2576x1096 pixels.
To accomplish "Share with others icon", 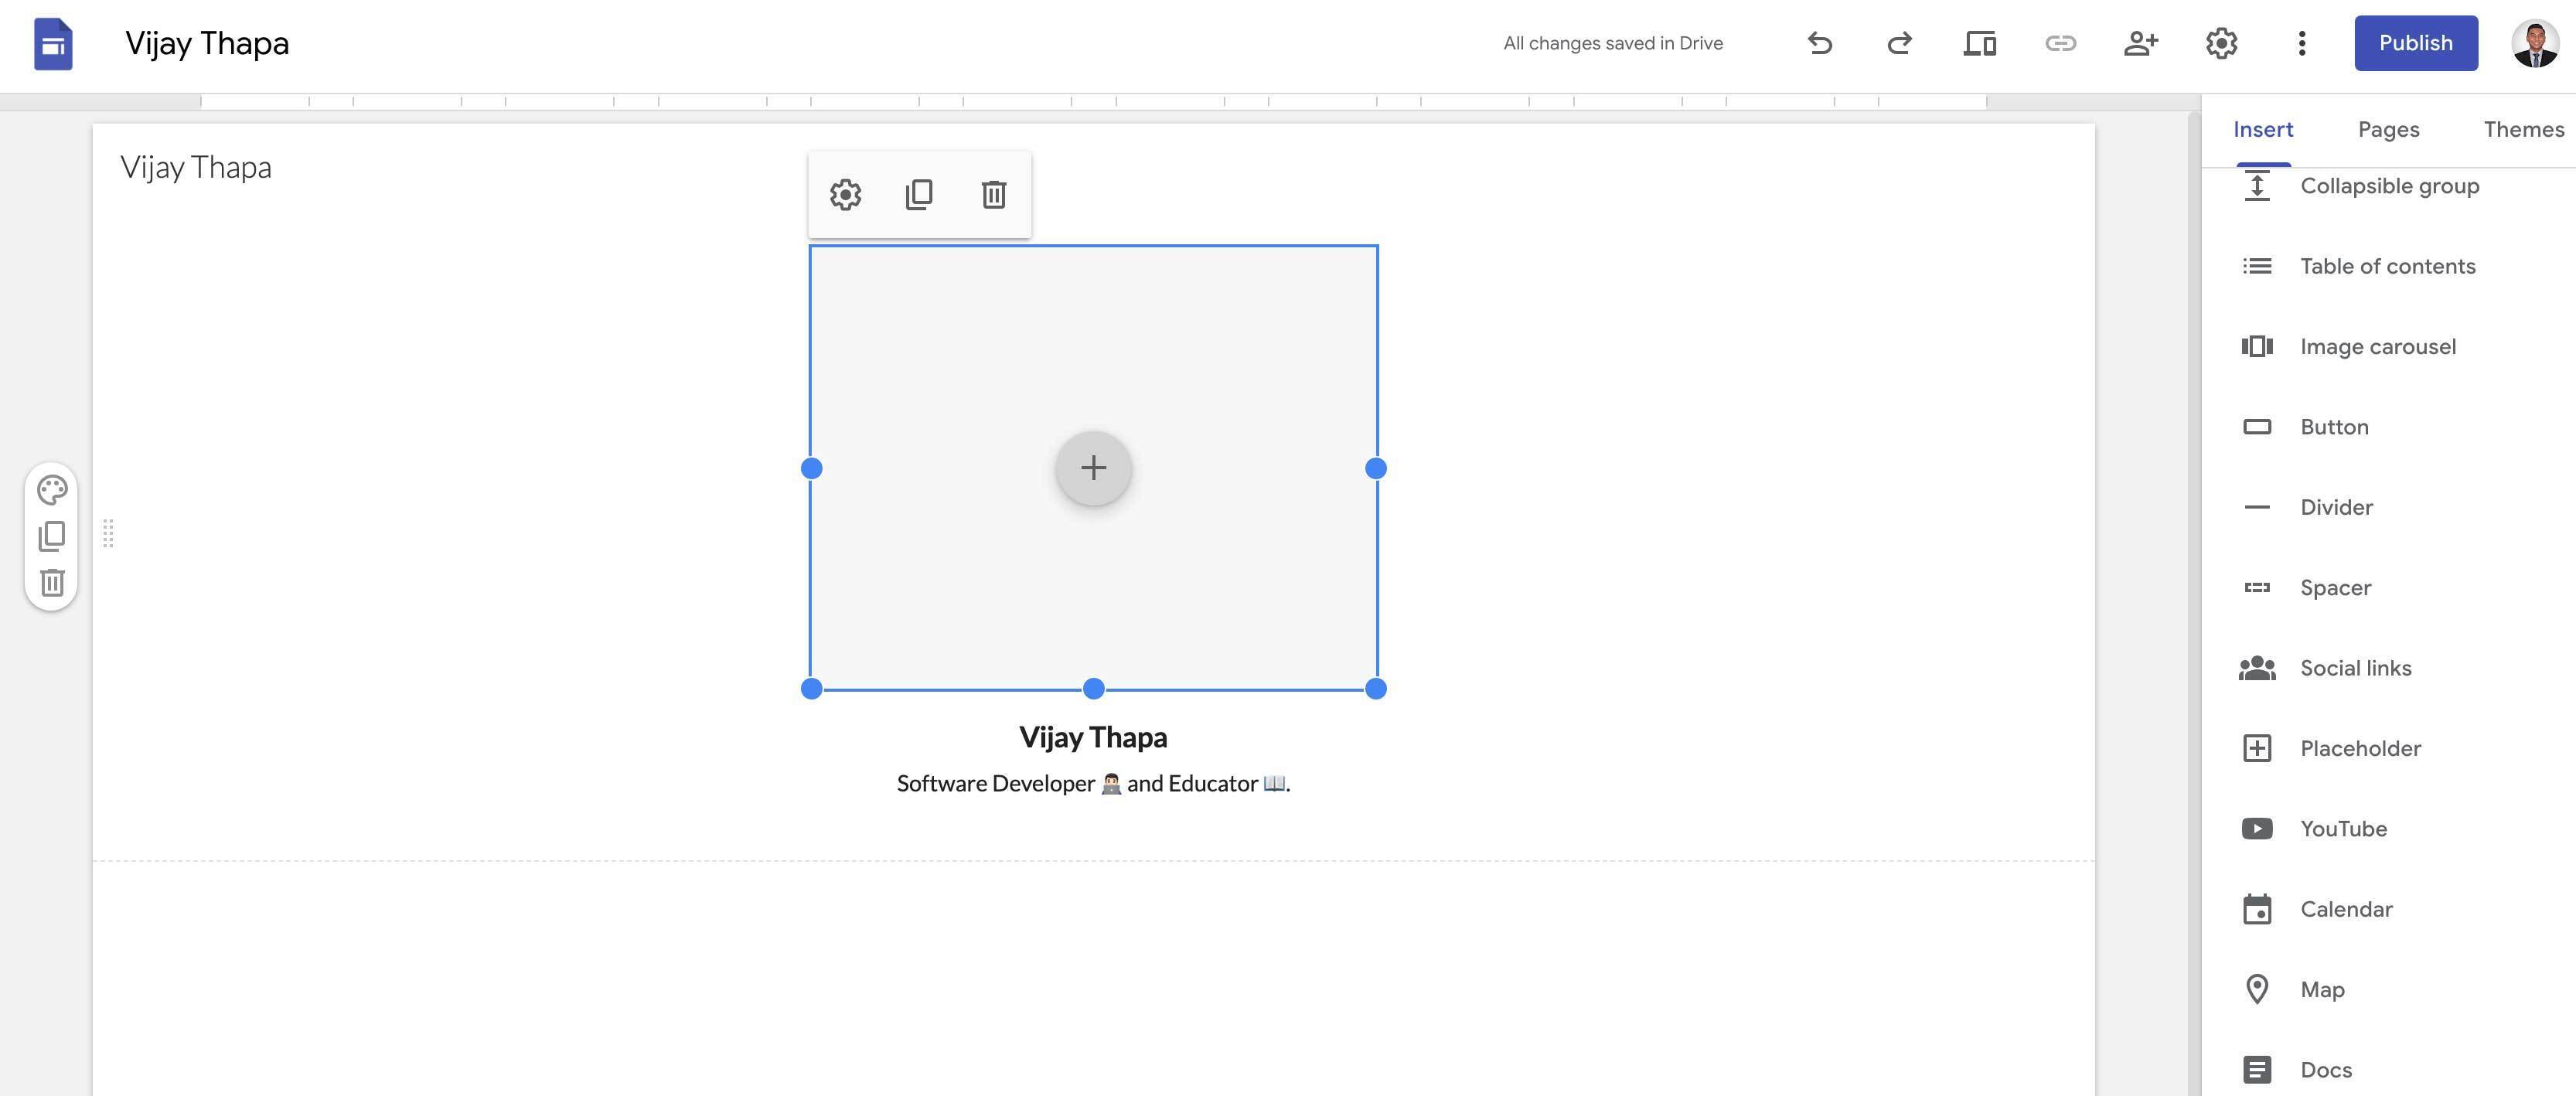I will click(2141, 43).
